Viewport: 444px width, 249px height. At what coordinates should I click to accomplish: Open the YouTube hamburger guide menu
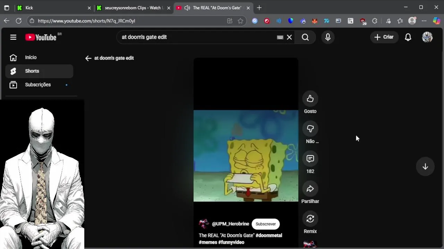(13, 37)
